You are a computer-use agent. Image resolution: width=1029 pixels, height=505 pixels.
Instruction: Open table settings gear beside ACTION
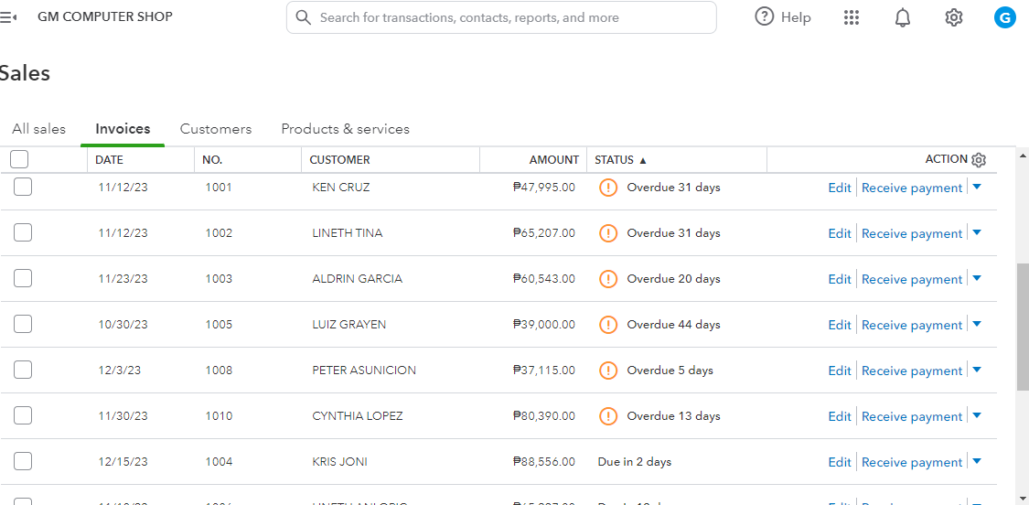pos(979,160)
